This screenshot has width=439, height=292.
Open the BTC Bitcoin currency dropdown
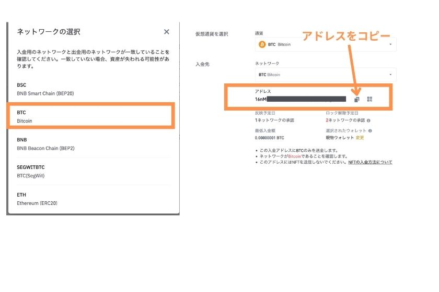pos(326,44)
